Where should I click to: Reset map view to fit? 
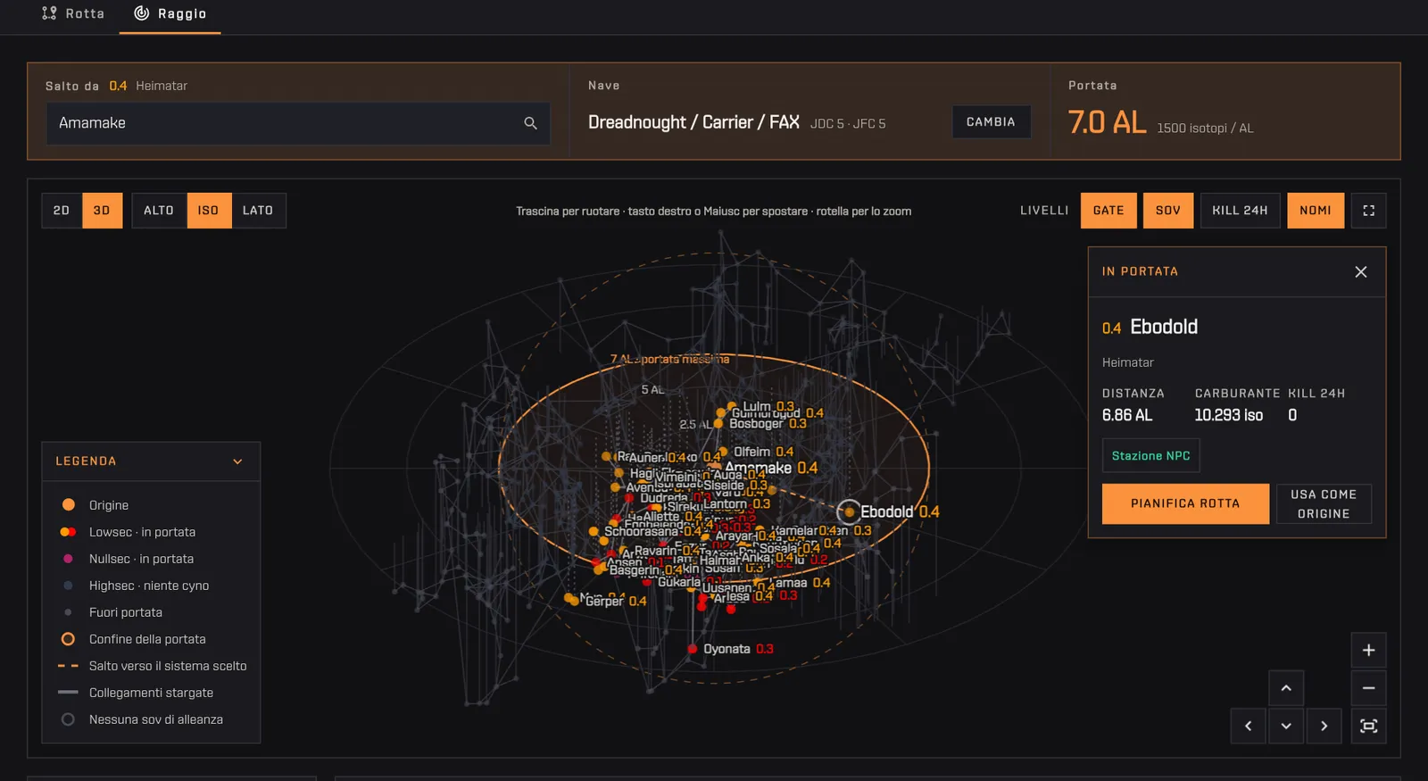click(x=1368, y=726)
